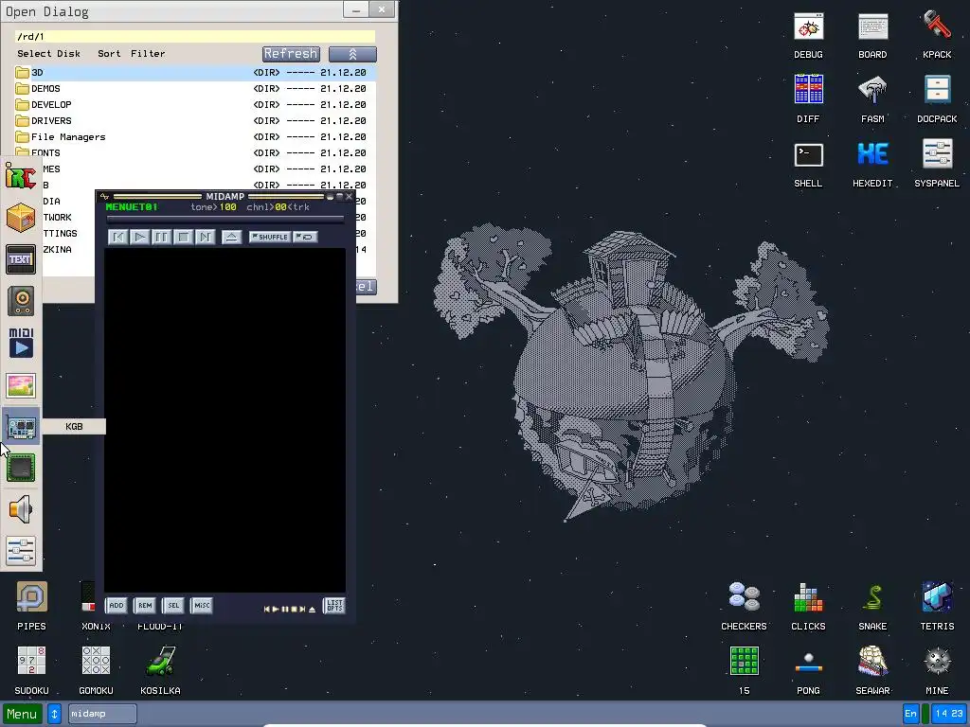This screenshot has width=970, height=727.
Task: Launch FASM desktop icon
Action: (x=872, y=98)
